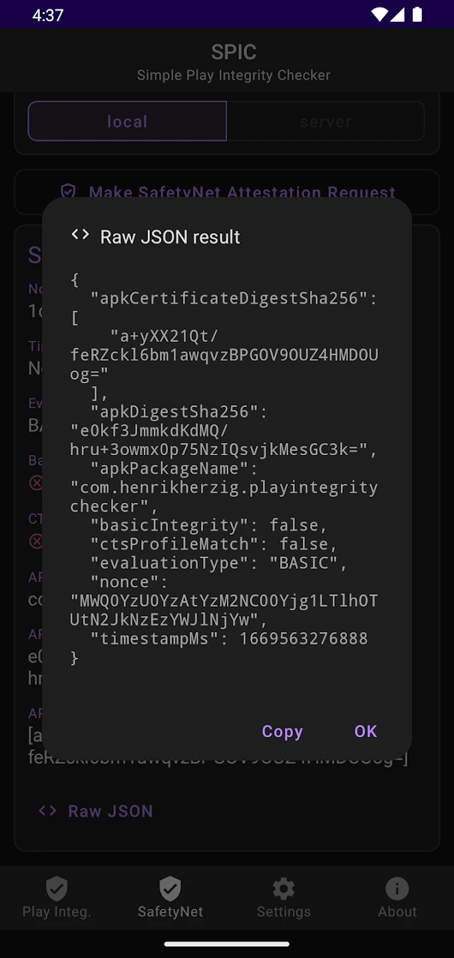
Task: Open the Settings gear icon
Action: coord(284,888)
